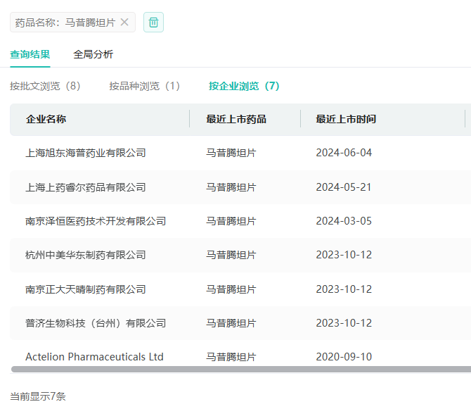Click the horizontal scrollbar below the table
Viewport: 471px width, 409px height.
coord(239,369)
